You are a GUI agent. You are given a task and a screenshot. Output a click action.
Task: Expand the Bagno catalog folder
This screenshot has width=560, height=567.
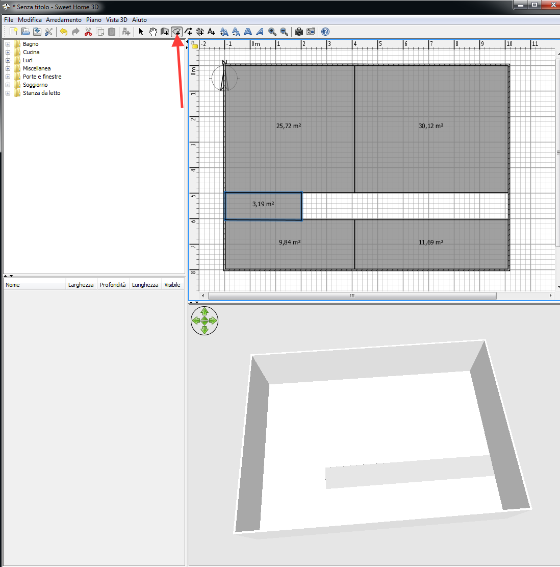click(x=8, y=44)
